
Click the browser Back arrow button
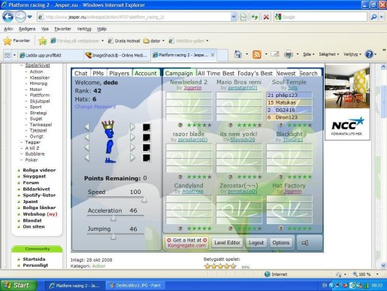8,17
